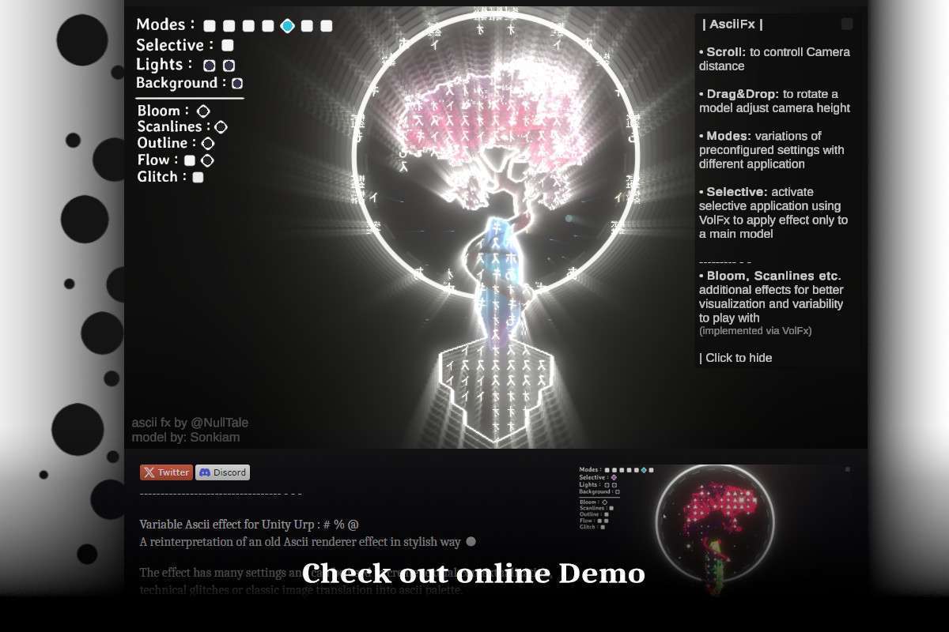The image size is (949, 632).
Task: Click 'Click to hide' in info panel
Action: click(735, 358)
